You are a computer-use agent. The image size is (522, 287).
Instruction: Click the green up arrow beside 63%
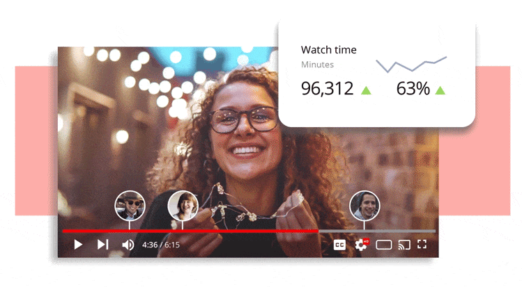(x=440, y=90)
